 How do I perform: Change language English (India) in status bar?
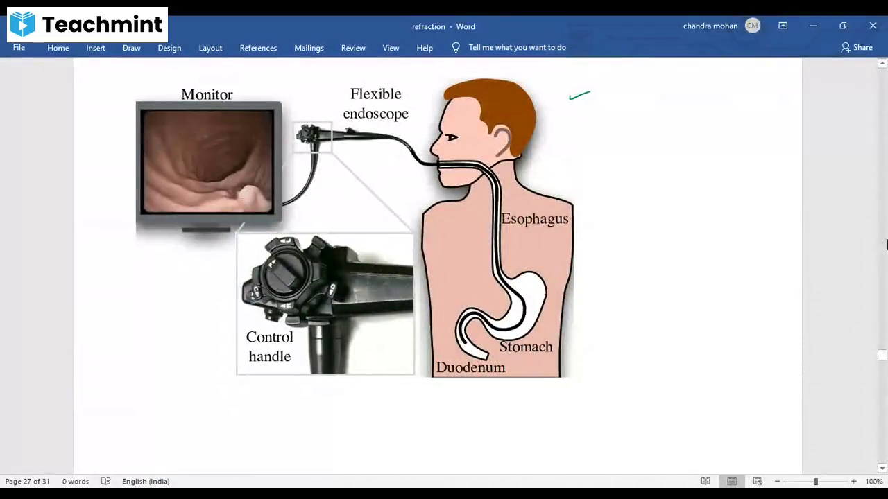tap(146, 481)
